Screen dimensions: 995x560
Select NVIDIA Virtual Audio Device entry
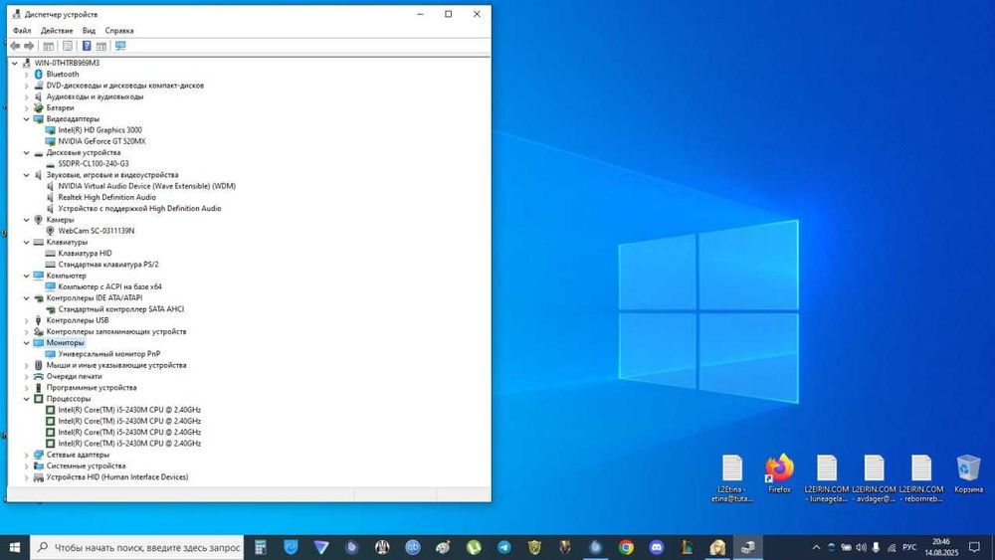(146, 186)
